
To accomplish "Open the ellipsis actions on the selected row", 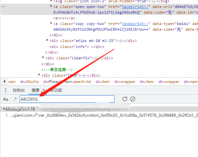I will [3, 6].
